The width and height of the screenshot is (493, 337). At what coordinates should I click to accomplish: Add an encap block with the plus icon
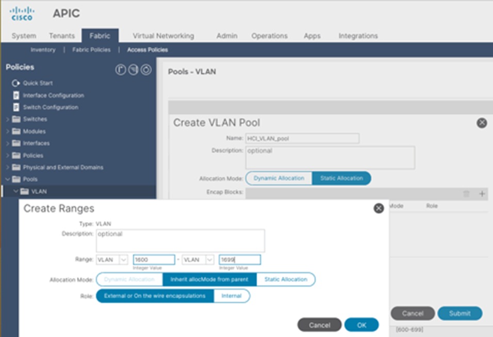[x=482, y=193]
